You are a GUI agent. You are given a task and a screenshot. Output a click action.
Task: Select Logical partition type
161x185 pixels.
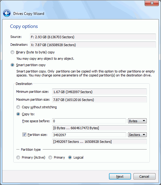[70, 157]
